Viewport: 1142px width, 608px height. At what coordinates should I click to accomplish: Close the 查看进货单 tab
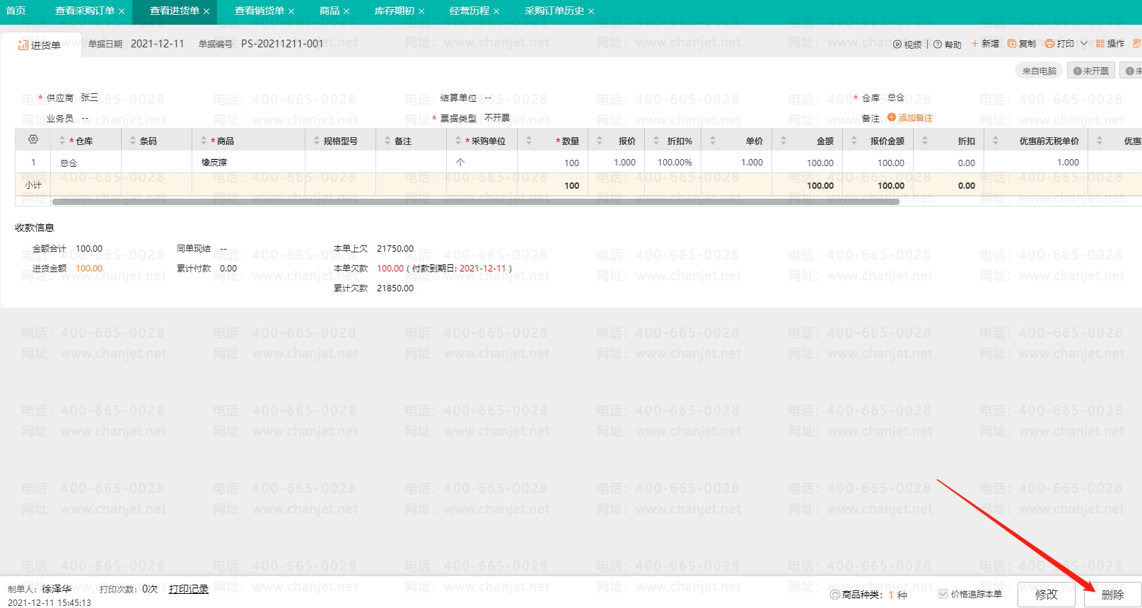click(206, 11)
